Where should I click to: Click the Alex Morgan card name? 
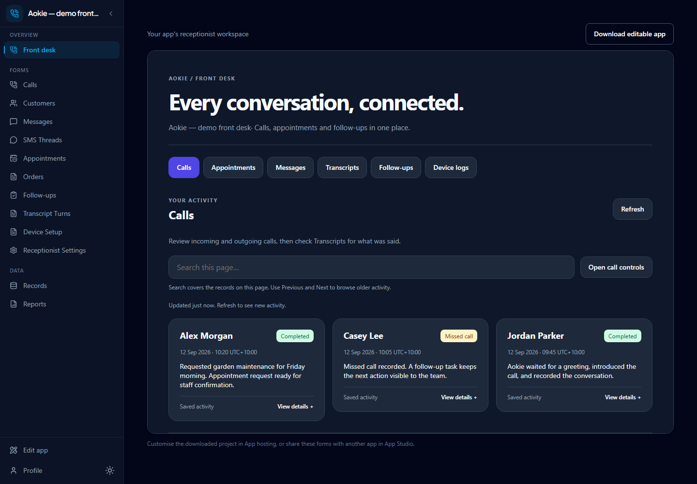[206, 336]
